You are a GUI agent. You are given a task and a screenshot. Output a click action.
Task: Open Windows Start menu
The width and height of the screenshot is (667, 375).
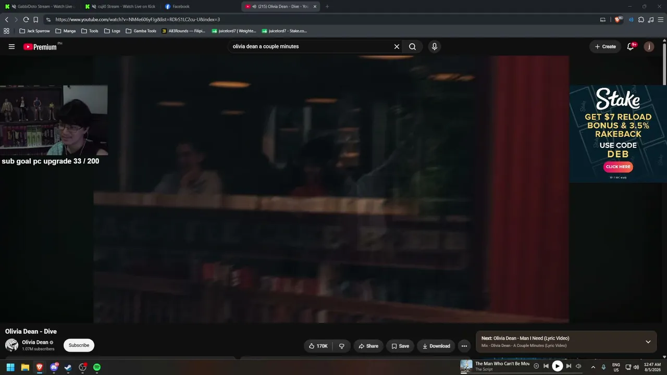10,367
